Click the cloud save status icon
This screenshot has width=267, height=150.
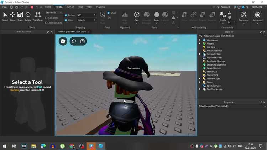coord(243,7)
